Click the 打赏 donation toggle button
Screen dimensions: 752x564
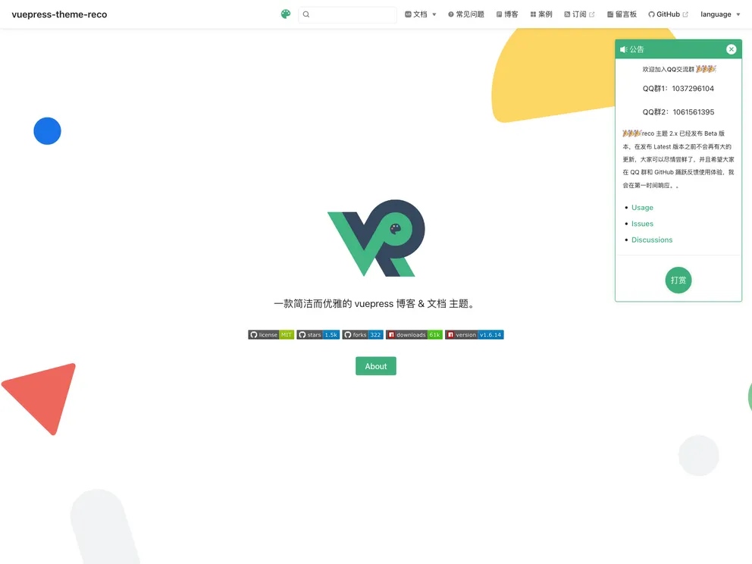(678, 280)
